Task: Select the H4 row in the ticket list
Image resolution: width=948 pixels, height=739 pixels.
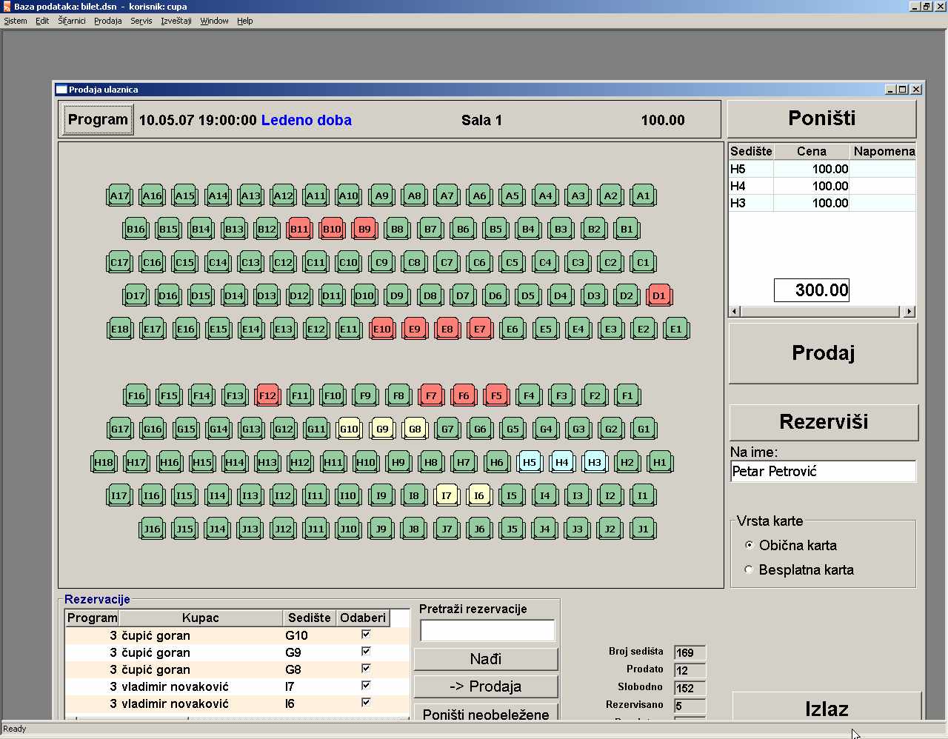Action: [x=822, y=186]
